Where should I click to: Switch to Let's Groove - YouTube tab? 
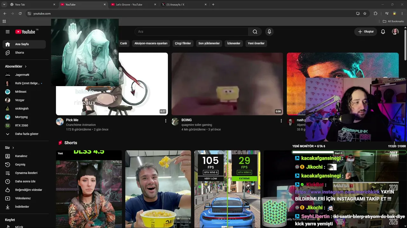point(134,4)
